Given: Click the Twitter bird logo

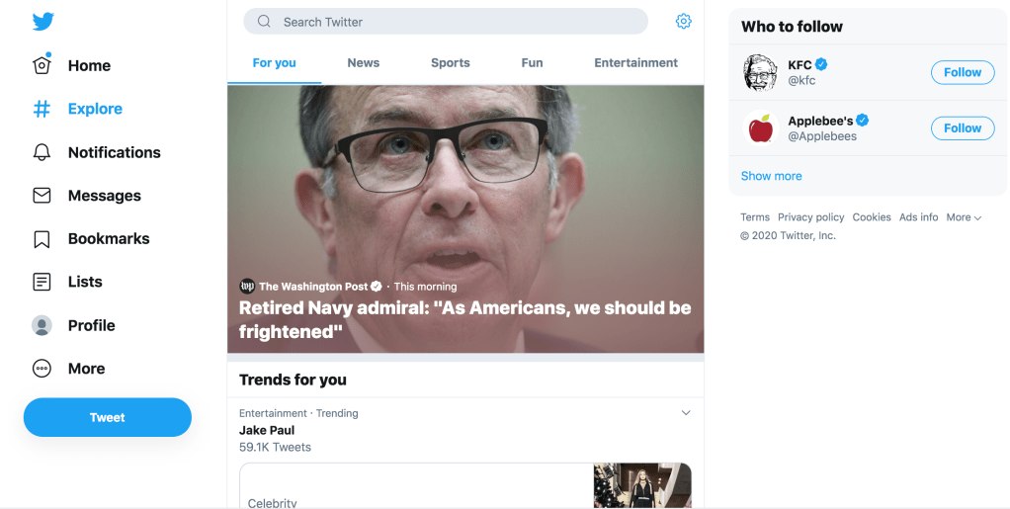Looking at the screenshot, I should 42,22.
